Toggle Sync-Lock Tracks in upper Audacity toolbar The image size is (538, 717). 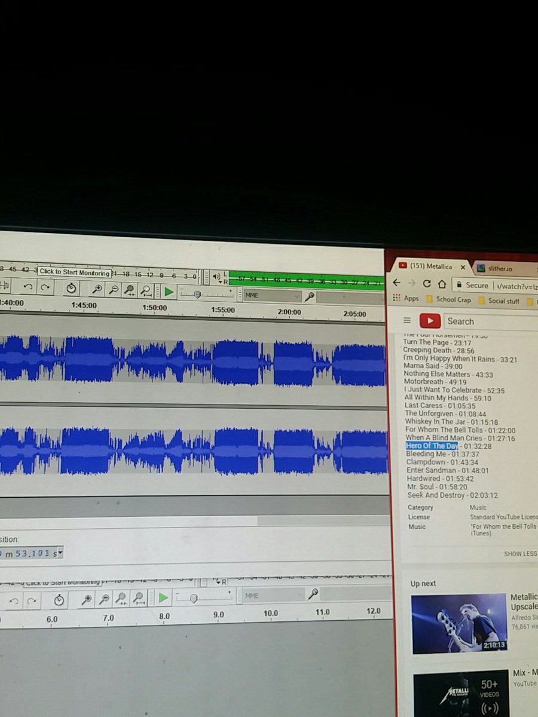point(71,288)
